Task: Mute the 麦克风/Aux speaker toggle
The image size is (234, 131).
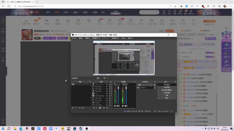Action: (118, 106)
